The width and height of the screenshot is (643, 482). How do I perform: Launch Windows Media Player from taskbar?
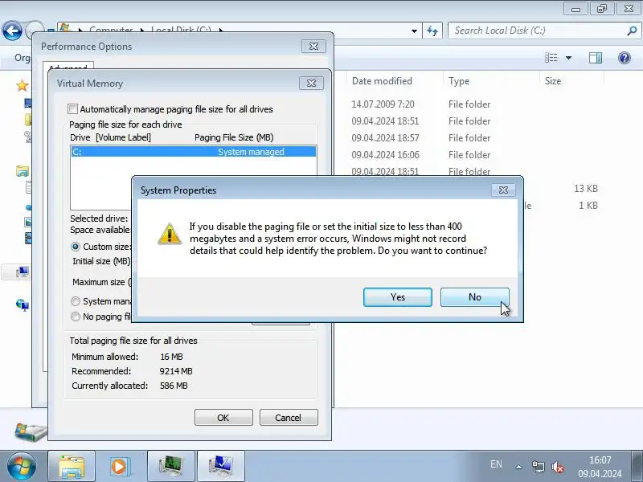tap(121, 467)
